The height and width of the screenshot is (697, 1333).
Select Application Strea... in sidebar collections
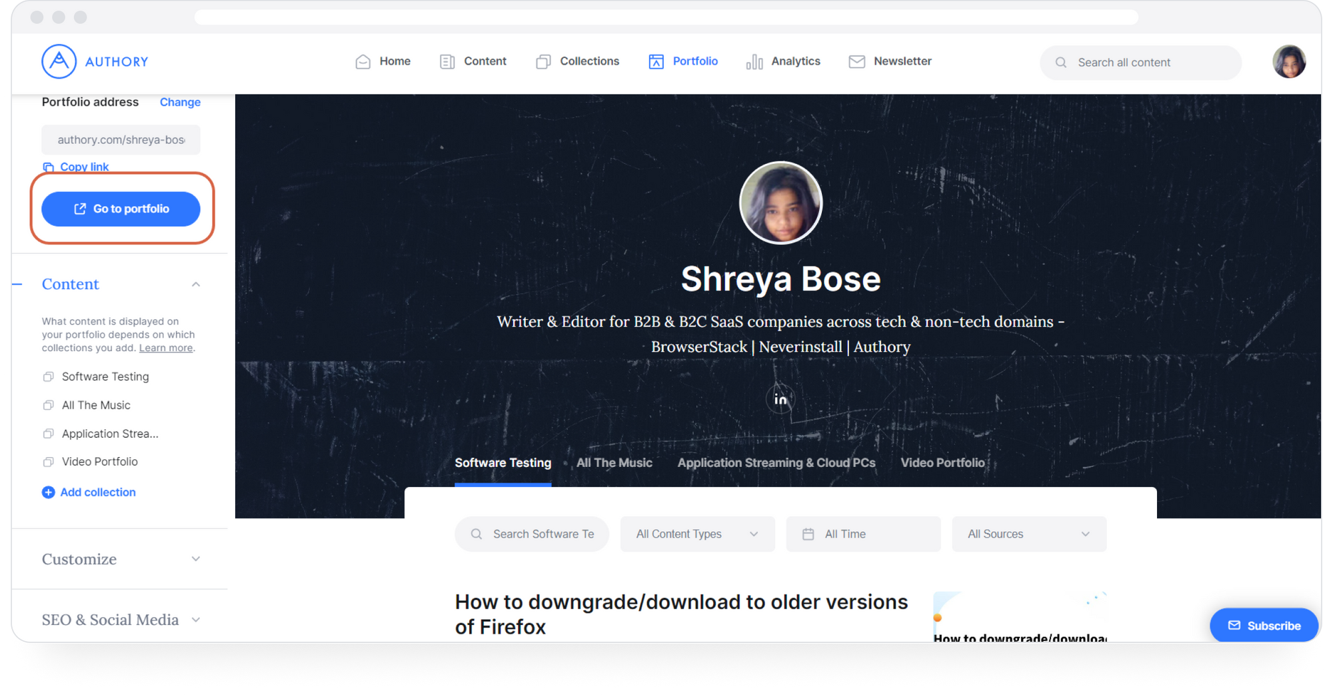coord(110,434)
